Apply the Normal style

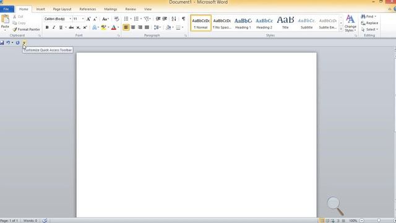pos(200,23)
